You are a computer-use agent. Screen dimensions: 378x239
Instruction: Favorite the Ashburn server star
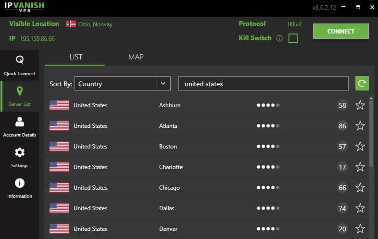click(360, 105)
